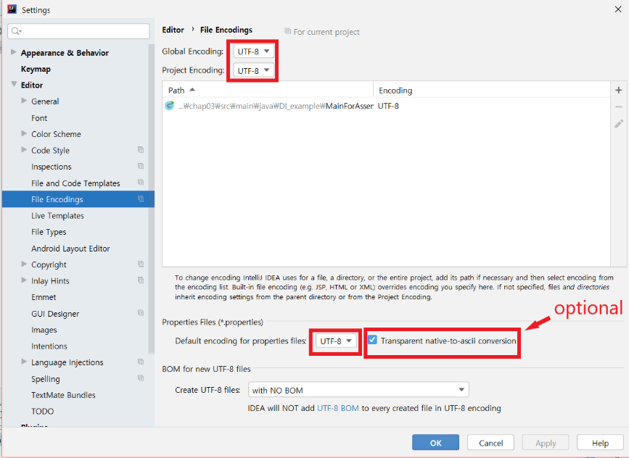The height and width of the screenshot is (458, 629).
Task: Click the Java class icon in path row
Action: [x=170, y=106]
